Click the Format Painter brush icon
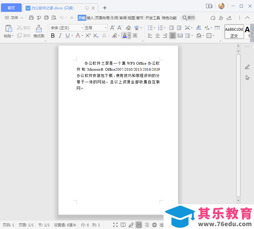The image size is (254, 229). tap(39, 29)
